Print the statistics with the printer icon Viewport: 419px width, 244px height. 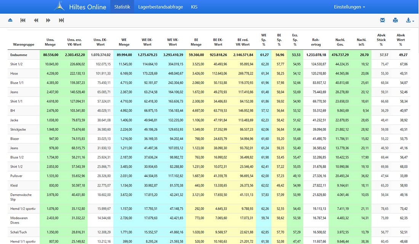[395, 20]
